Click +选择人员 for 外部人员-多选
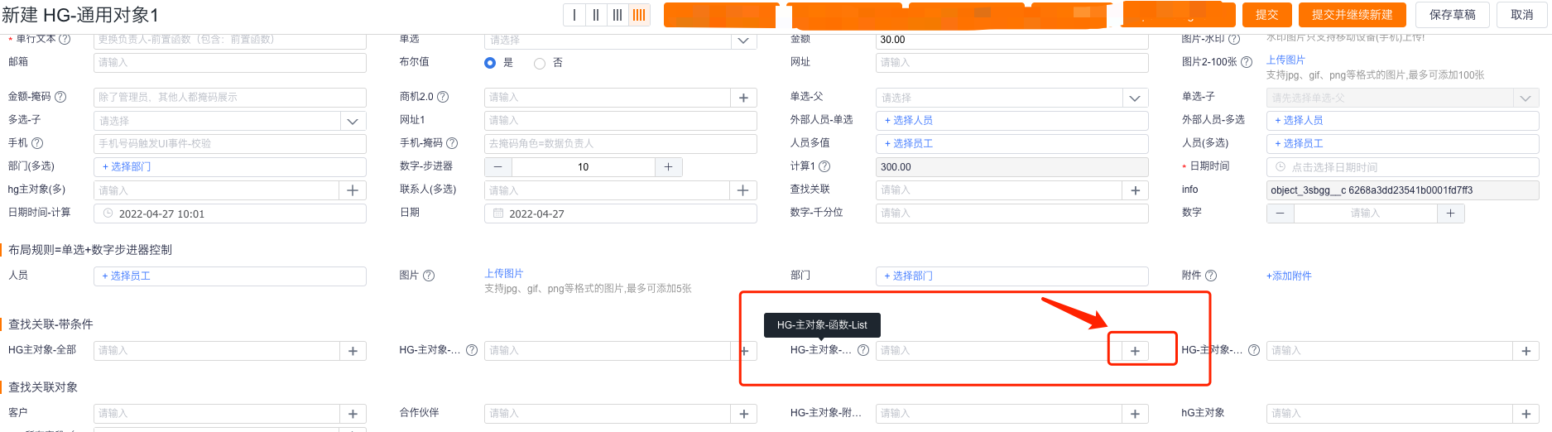The height and width of the screenshot is (432, 1552). 1299,120
